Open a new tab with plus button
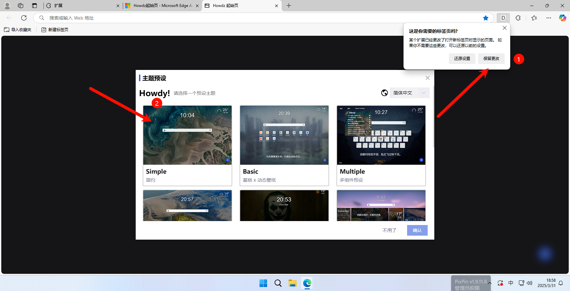570x291 pixels. coord(289,6)
